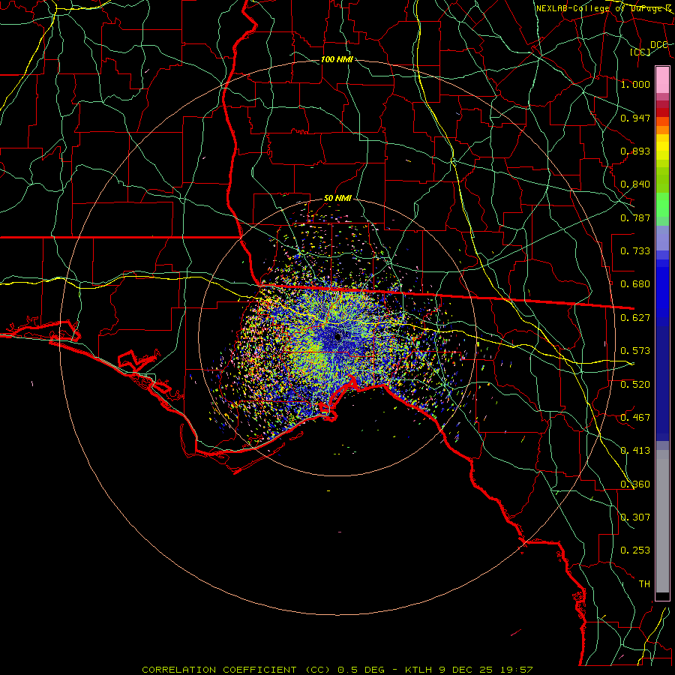
Task: Select the 0.893 scale value
Action: coord(635,151)
